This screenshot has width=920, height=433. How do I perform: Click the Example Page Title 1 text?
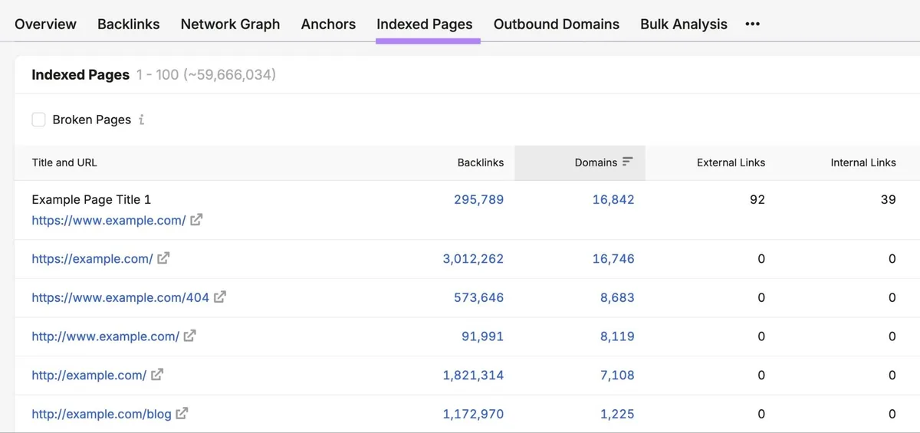coord(91,199)
